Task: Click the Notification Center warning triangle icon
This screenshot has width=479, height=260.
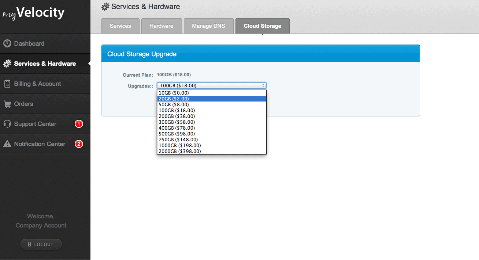Action: tap(7, 144)
